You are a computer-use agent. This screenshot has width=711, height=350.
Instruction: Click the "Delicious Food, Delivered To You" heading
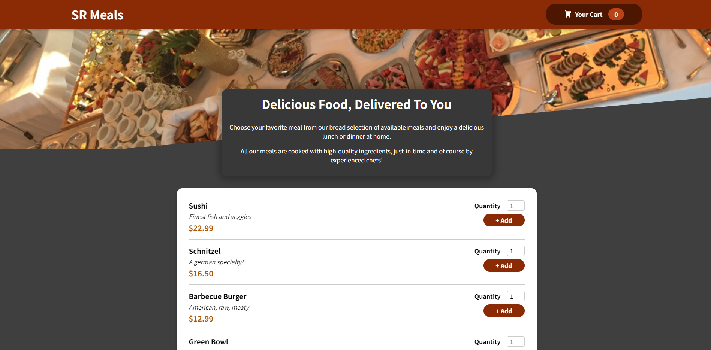tap(356, 105)
